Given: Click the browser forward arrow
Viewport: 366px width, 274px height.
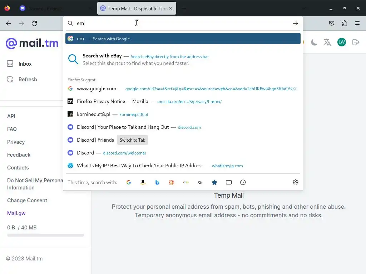Looking at the screenshot, I should [x=21, y=23].
